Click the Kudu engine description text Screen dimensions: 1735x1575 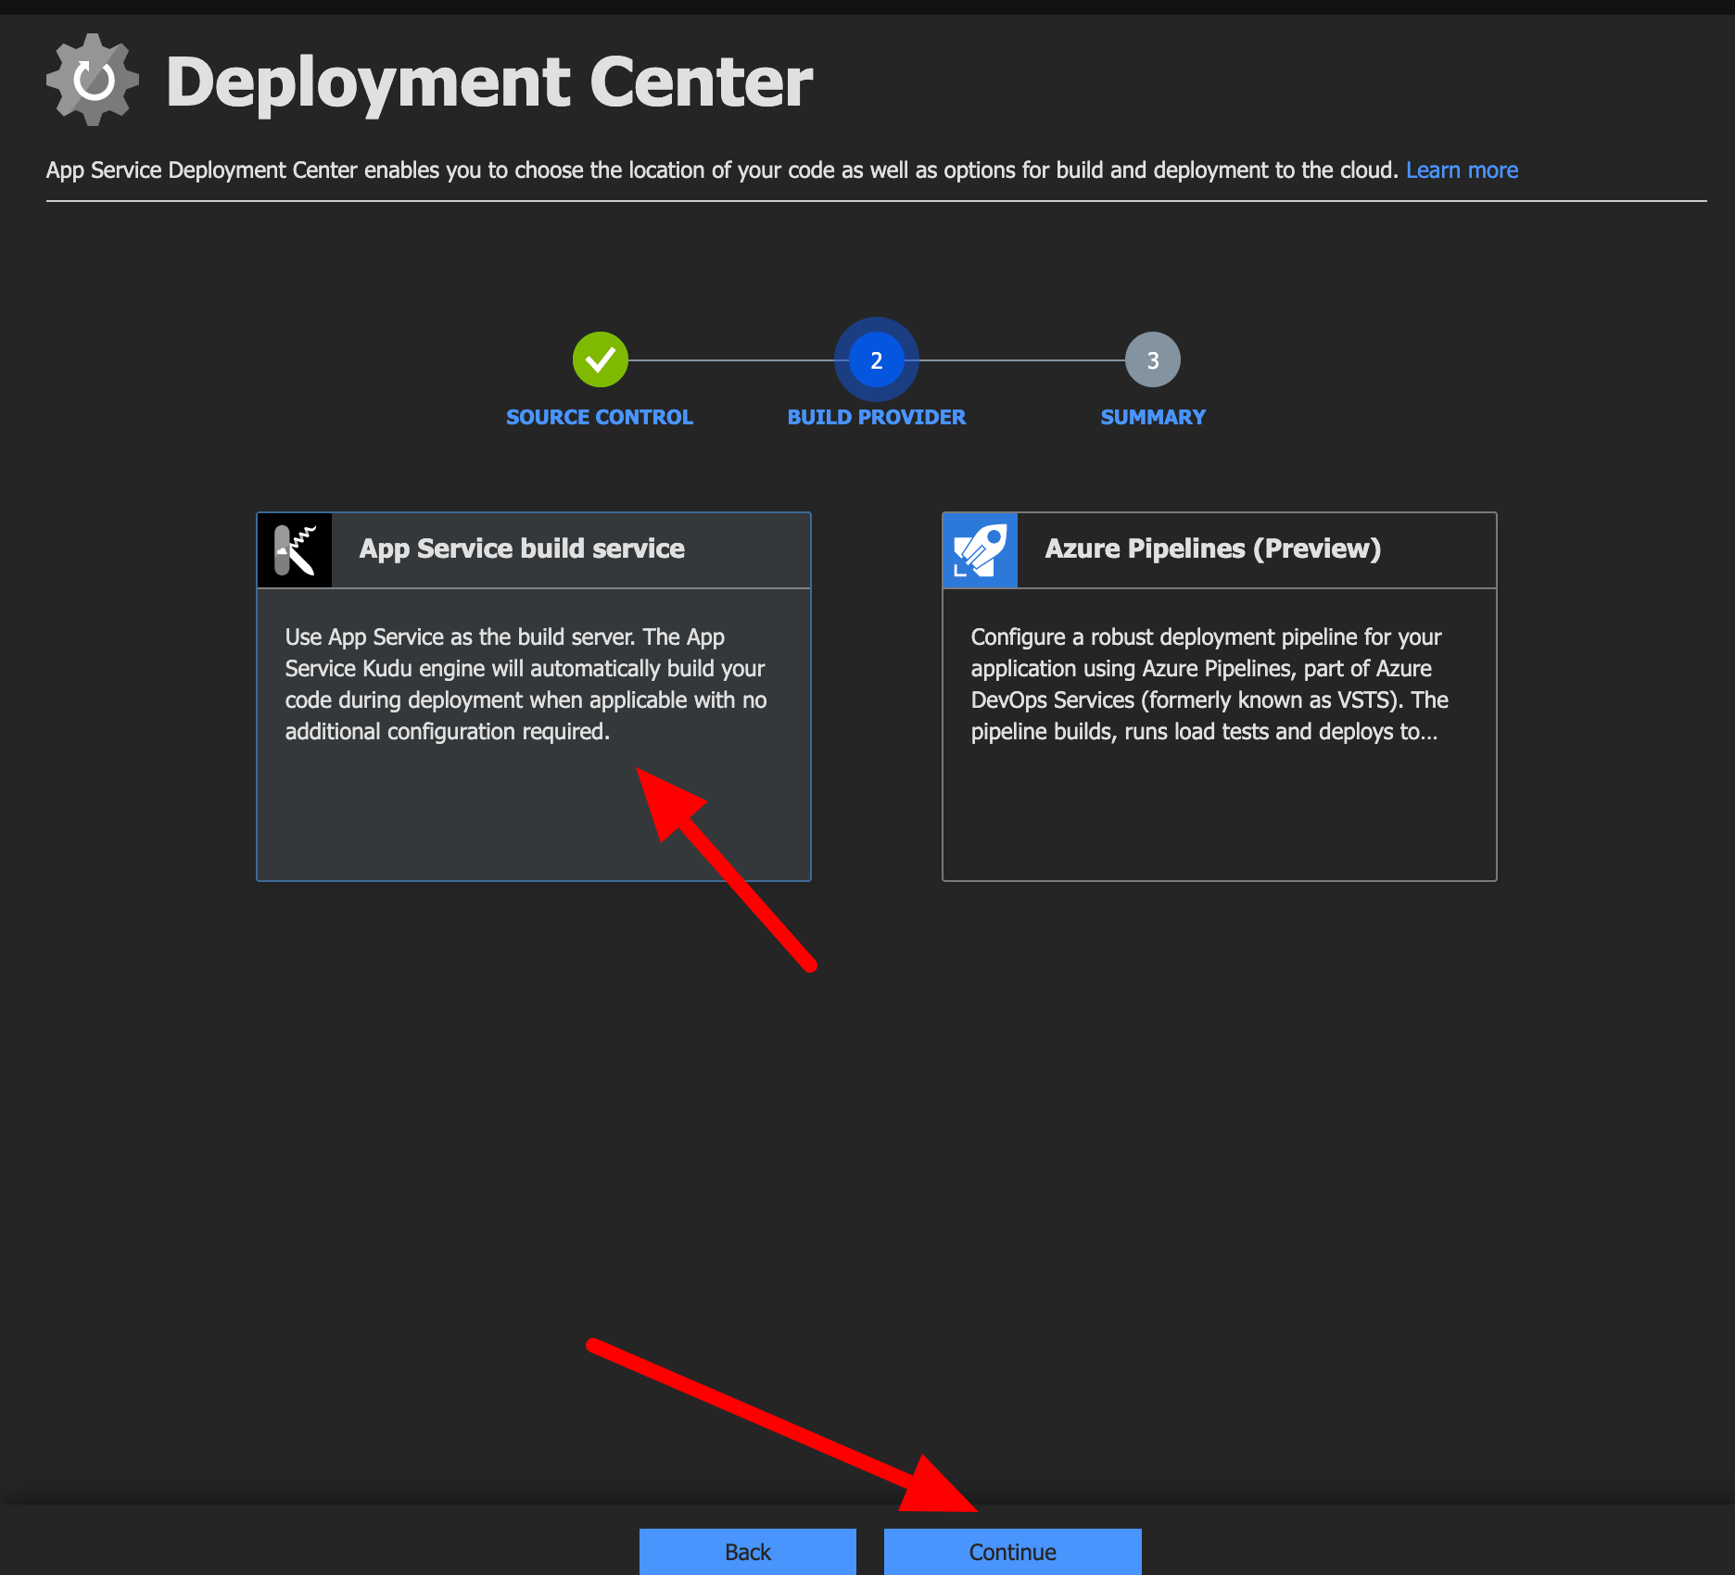point(526,685)
